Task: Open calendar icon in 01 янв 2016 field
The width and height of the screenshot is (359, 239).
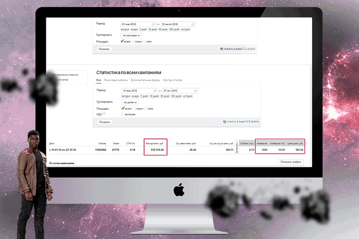Action: click(153, 24)
